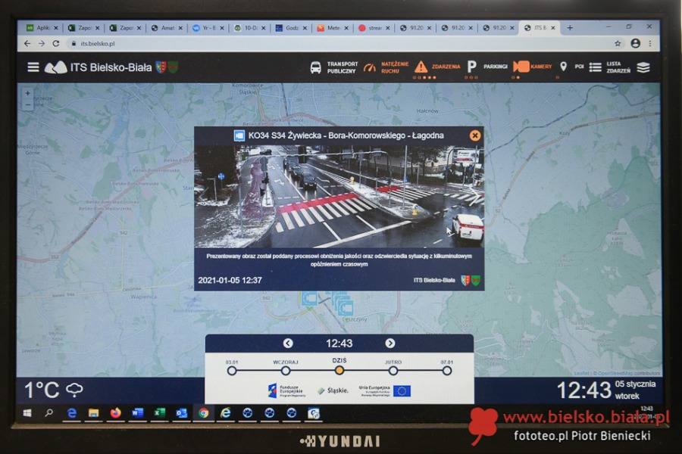The image size is (682, 454).
Task: Zoom in the map with plus button
Action: [x=27, y=93]
